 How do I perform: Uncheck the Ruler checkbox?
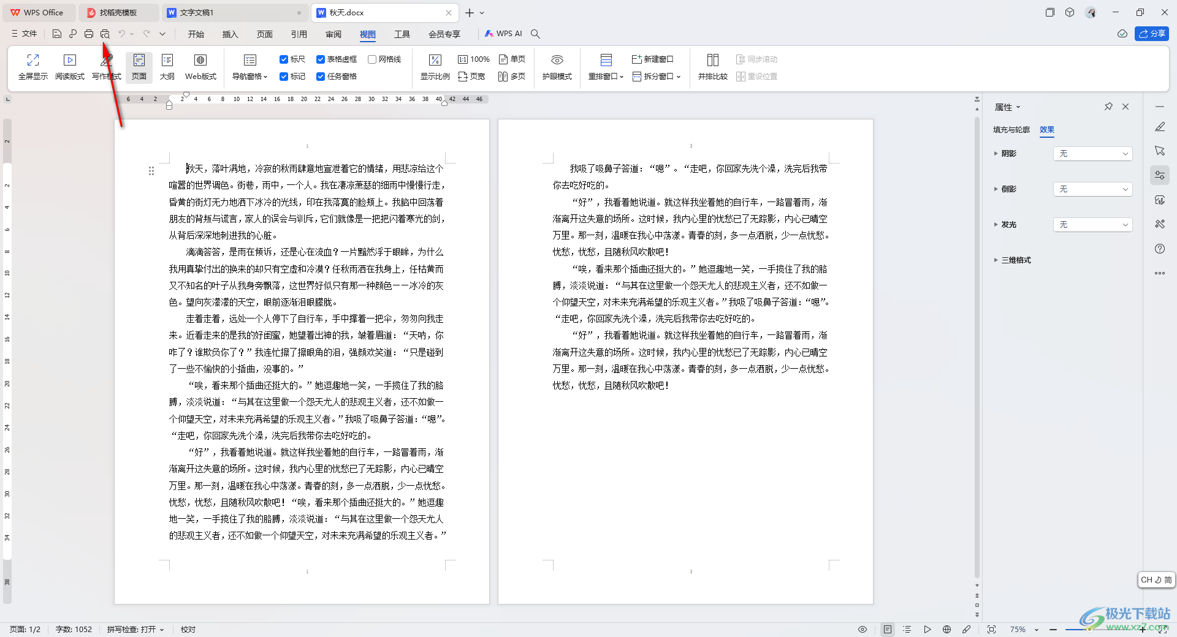point(284,59)
